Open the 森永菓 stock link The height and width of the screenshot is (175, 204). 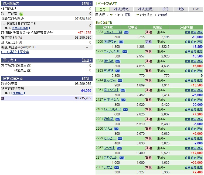(109, 119)
